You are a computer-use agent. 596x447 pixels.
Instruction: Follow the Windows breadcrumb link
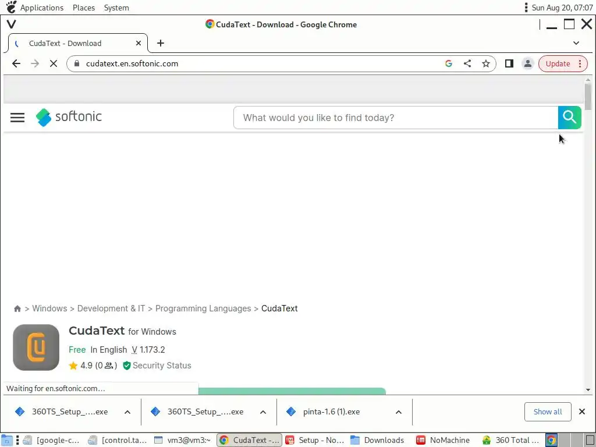click(49, 308)
